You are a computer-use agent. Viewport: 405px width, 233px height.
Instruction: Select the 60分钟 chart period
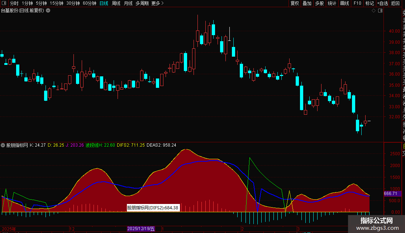[89, 3]
